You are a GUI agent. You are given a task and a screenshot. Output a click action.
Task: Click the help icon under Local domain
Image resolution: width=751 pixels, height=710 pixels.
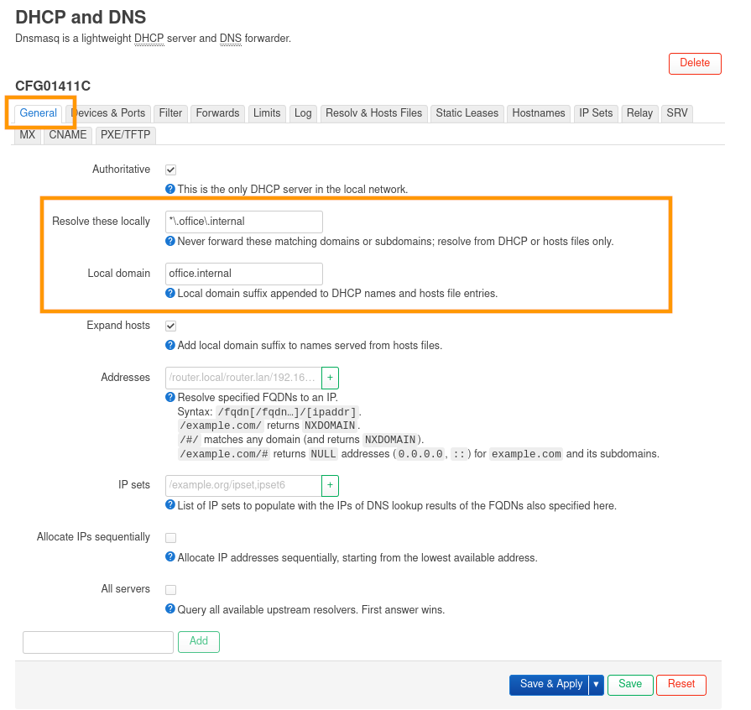click(170, 294)
